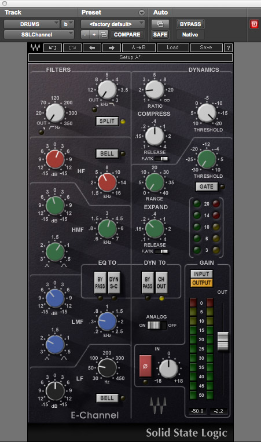The width and height of the screenshot is (261, 442).
Task: Click the Waves logo icon in toolbar
Action: 35,48
